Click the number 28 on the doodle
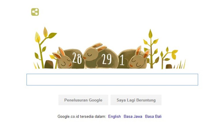The width and height of the screenshot is (222, 135). [x=77, y=58]
